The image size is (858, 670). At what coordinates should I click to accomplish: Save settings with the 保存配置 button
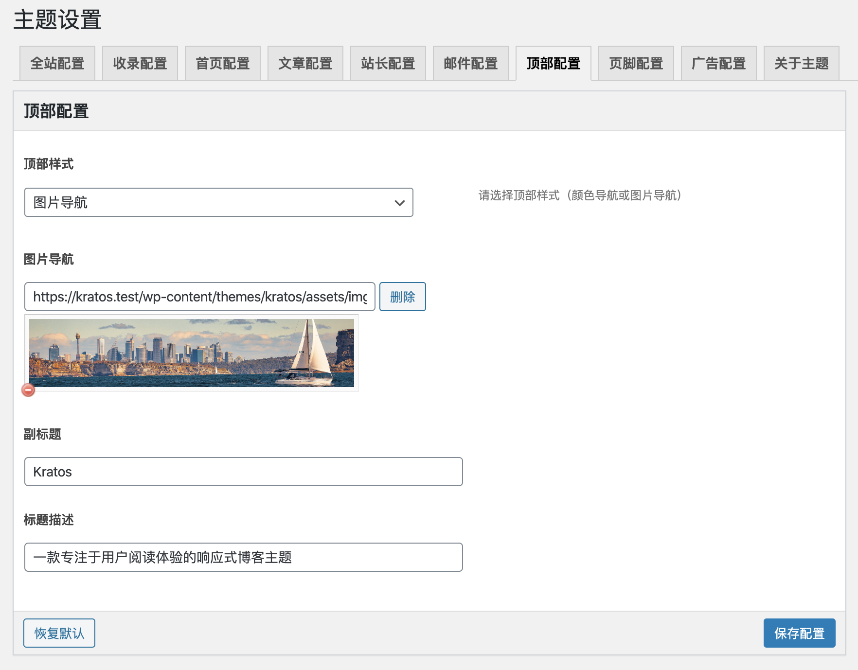coord(799,633)
